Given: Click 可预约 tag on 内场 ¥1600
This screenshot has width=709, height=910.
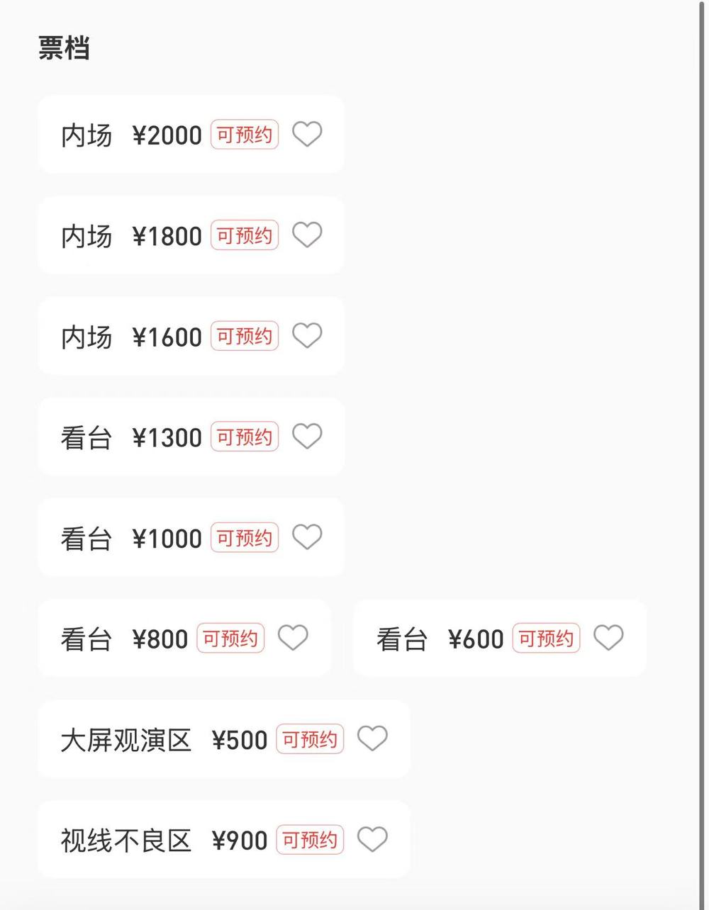Looking at the screenshot, I should coord(245,336).
